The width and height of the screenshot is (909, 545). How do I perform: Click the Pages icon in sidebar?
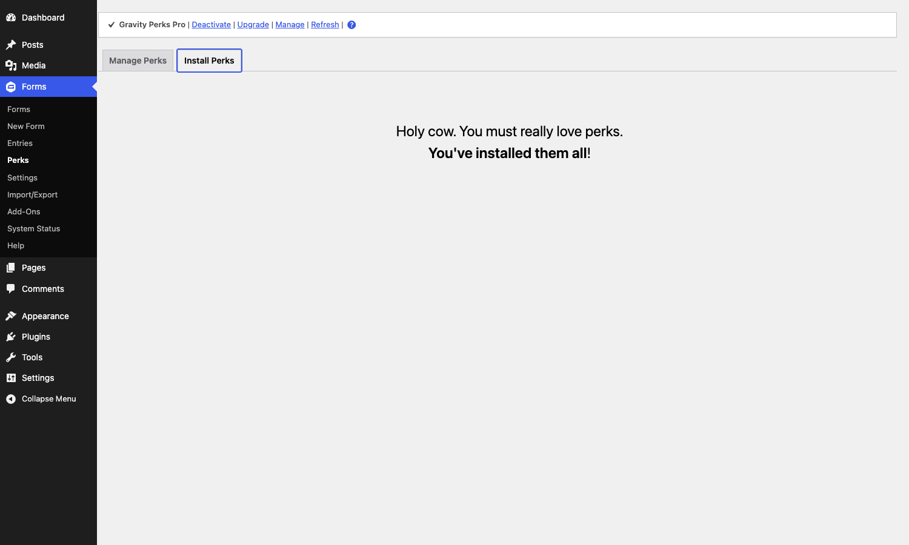pos(11,268)
